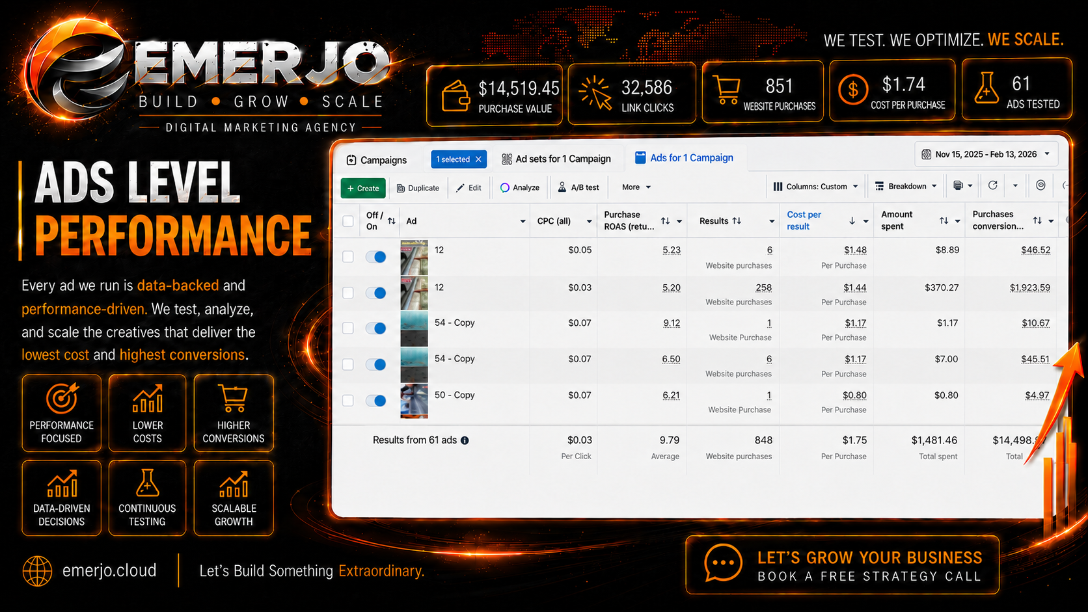Expand the Breakdown dropdown
The image size is (1088, 612).
(x=906, y=186)
